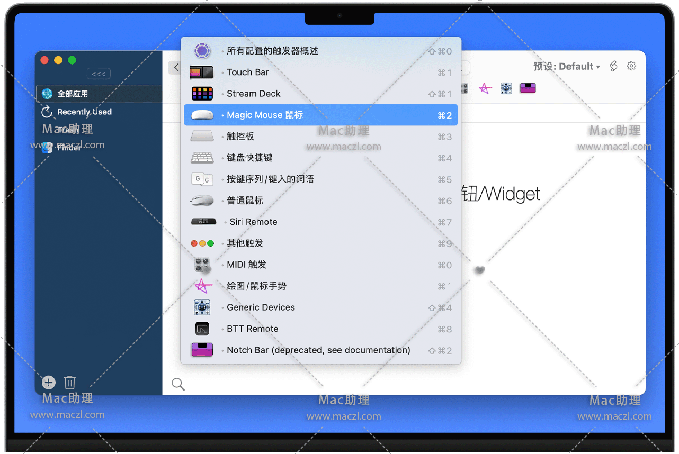679x454 pixels.
Task: Choose the Siri Remote icon in the menu
Action: (203, 222)
